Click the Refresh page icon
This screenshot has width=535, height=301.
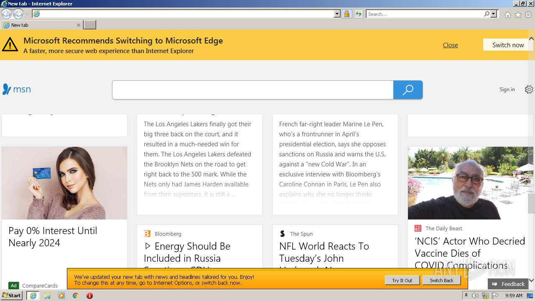click(359, 14)
